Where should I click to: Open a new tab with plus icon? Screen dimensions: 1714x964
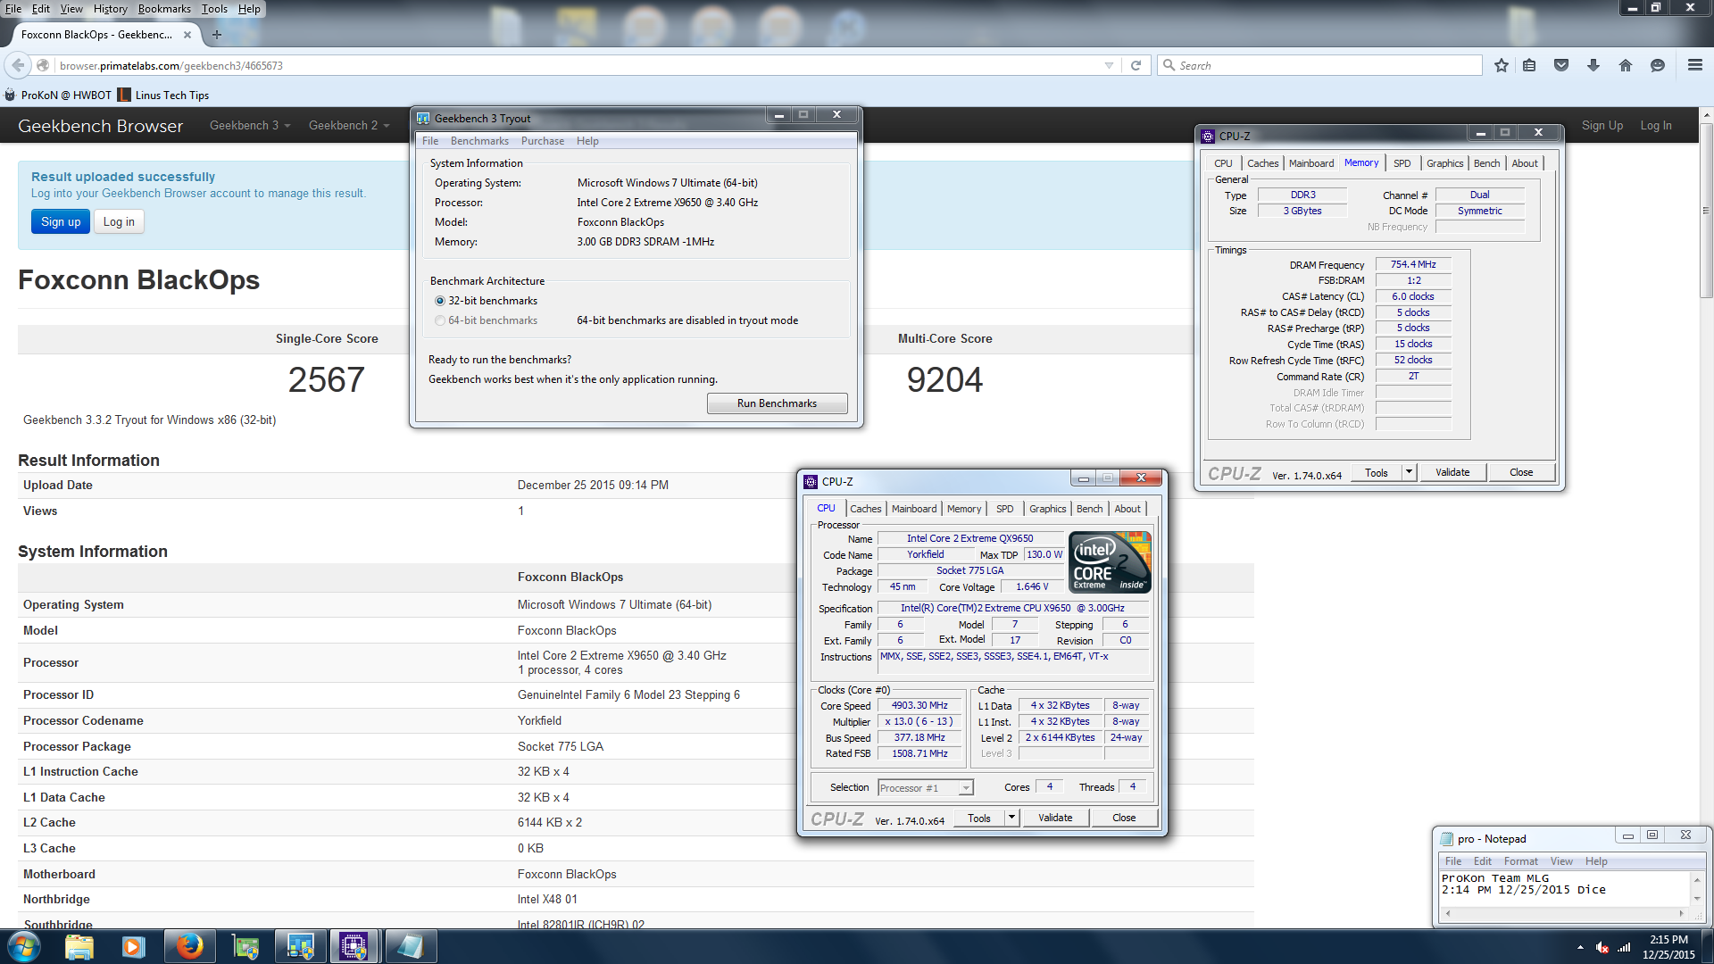point(216,35)
